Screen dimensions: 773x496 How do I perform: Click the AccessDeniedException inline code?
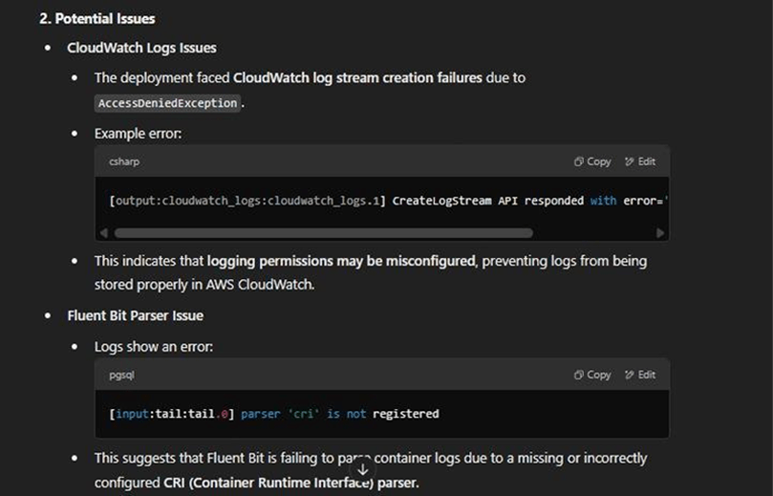(167, 103)
